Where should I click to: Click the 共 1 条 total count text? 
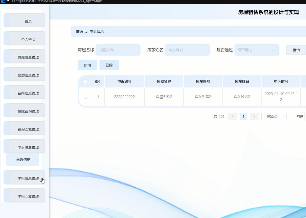click(x=219, y=116)
